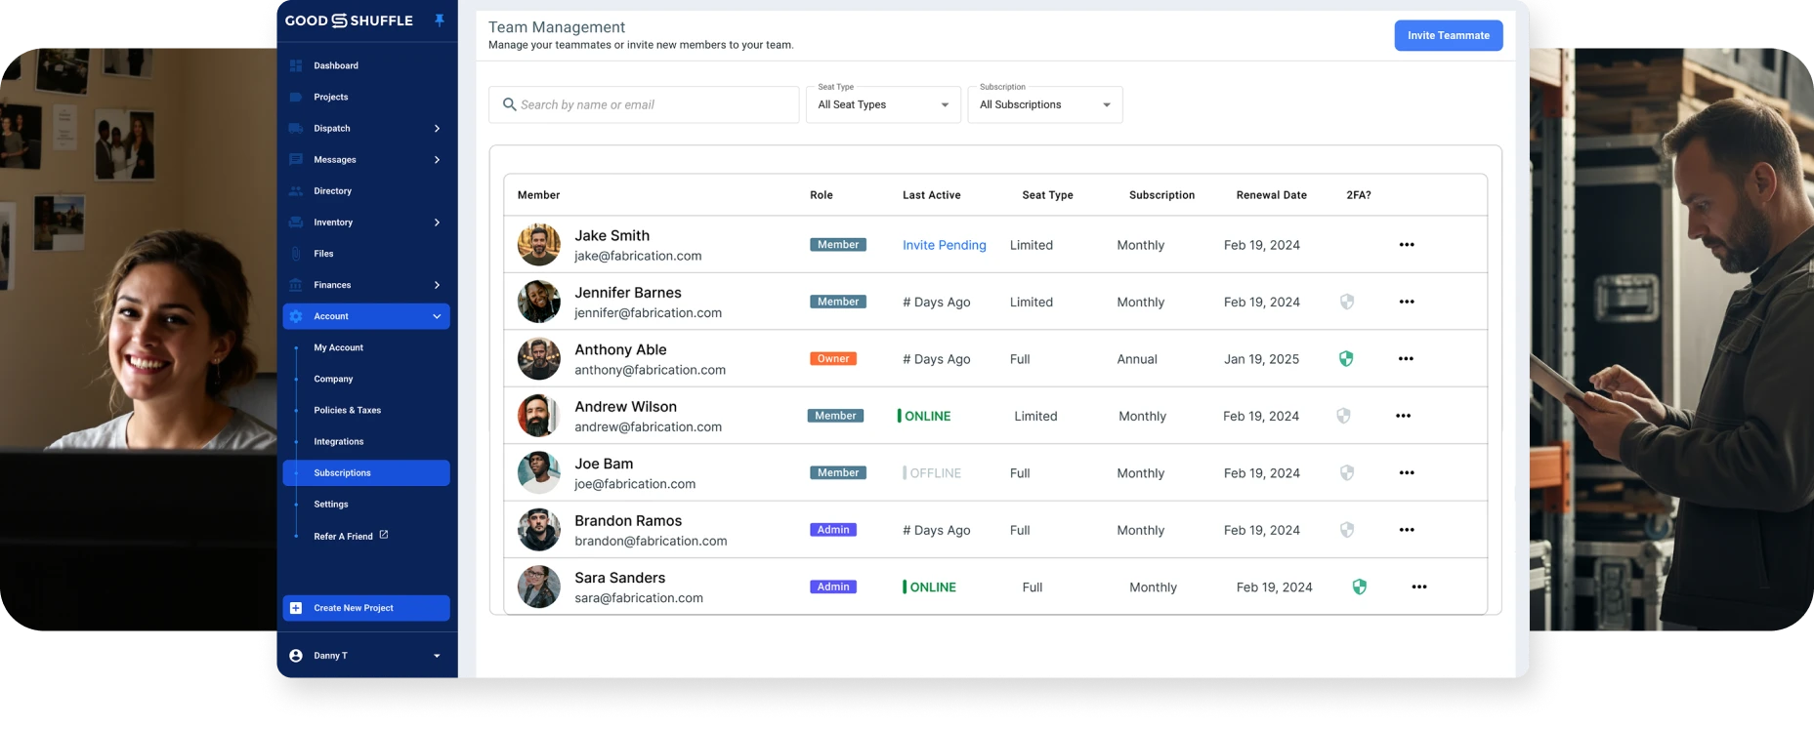Screen dimensions: 1814x729
Task: Collapse the Account section in sidebar
Action: 437,316
